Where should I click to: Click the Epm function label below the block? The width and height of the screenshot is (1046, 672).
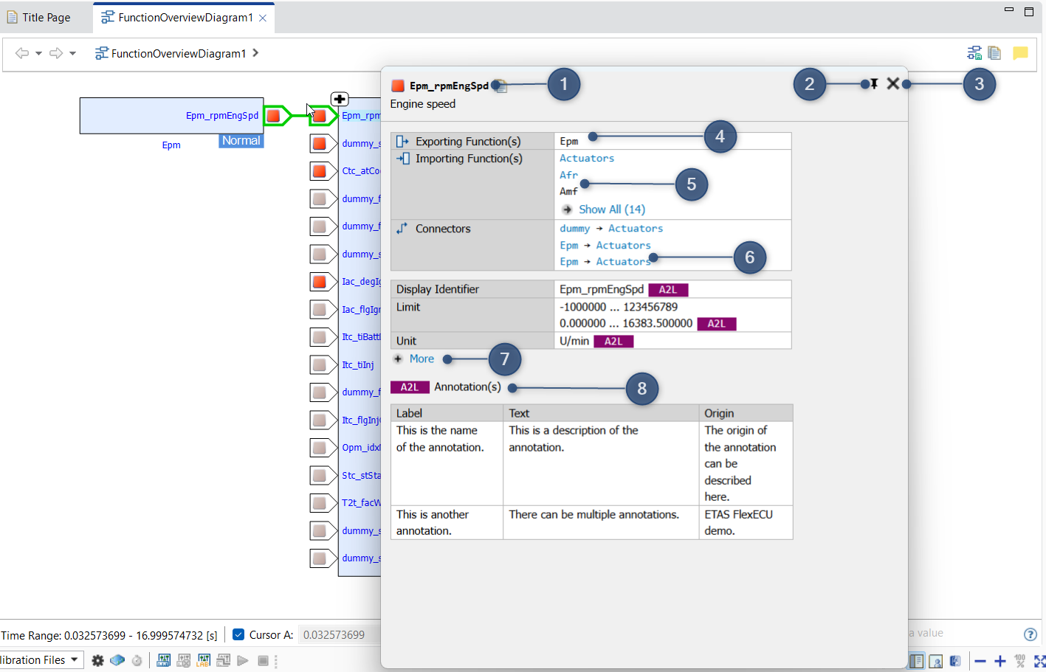[171, 145]
